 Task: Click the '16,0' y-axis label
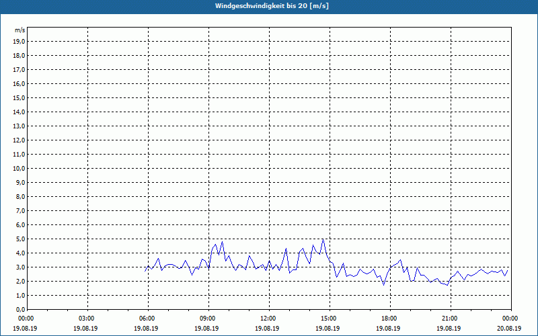19,83
